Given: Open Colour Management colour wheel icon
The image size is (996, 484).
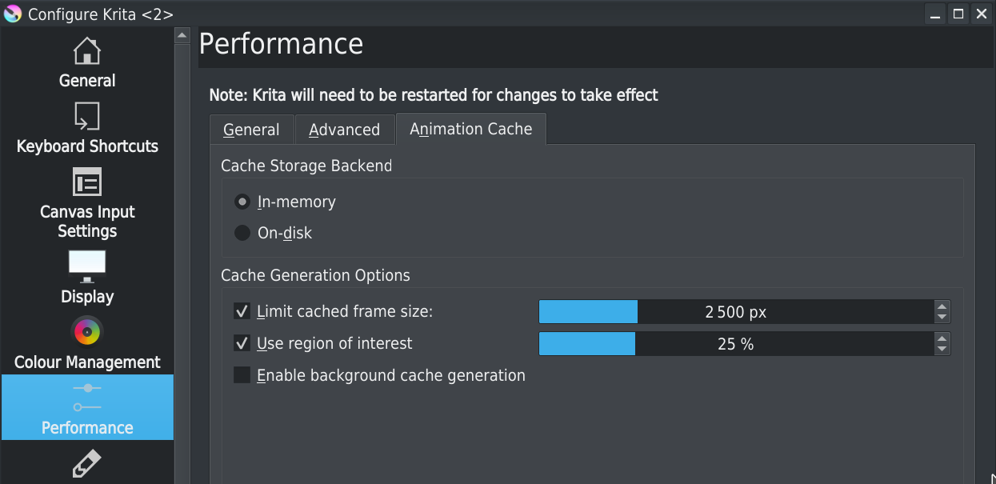Looking at the screenshot, I should point(86,331).
